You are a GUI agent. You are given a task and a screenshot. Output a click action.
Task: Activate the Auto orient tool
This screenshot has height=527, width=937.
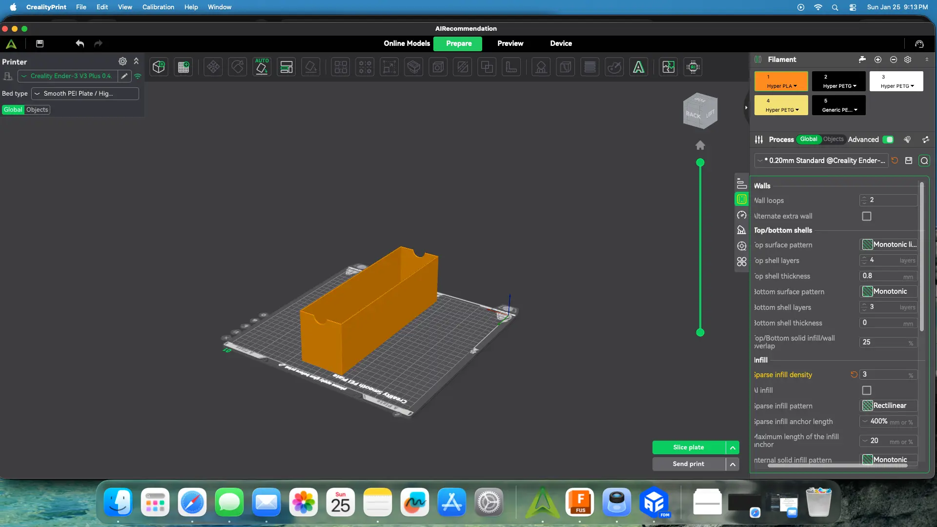pyautogui.click(x=262, y=67)
